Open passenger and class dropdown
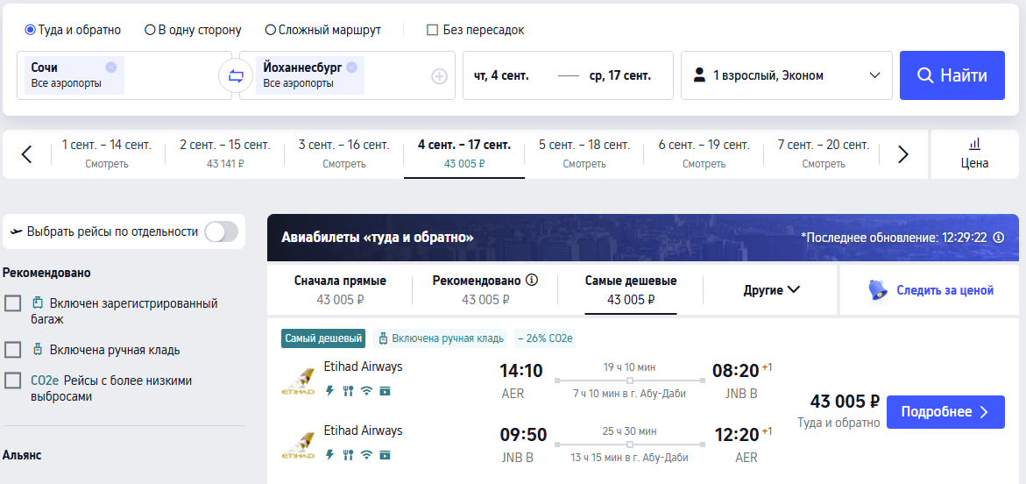Image resolution: width=1026 pixels, height=484 pixels. coord(786,75)
